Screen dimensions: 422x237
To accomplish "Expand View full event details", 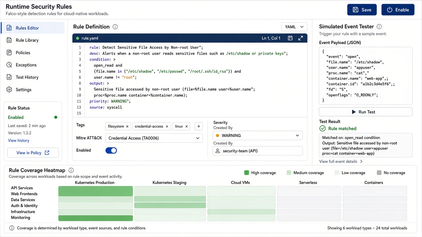I will (x=341, y=162).
